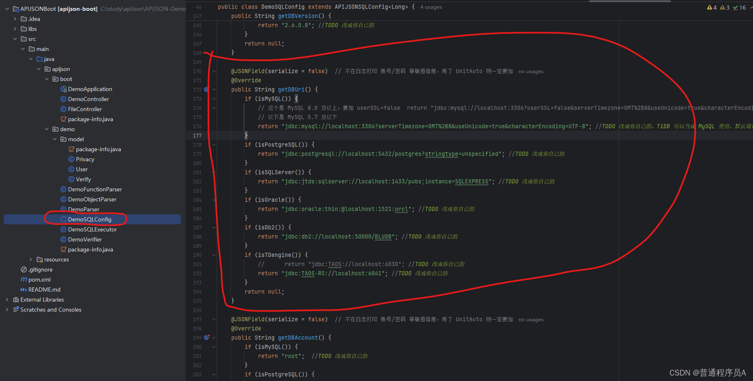Open package-info.java under model
This screenshot has width=753, height=381.
pyautogui.click(x=99, y=149)
